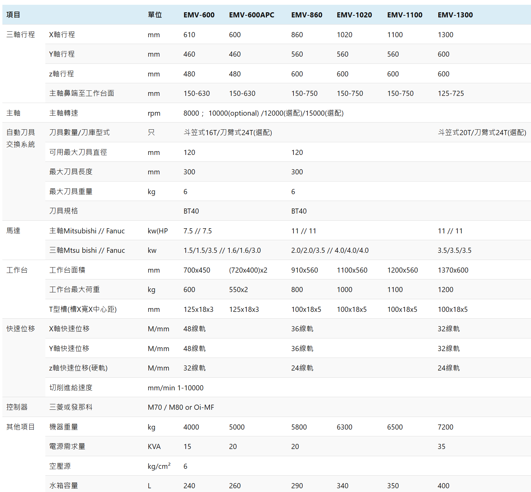Click the KVA unit cell
The height and width of the screenshot is (492, 531).
pyautogui.click(x=154, y=446)
